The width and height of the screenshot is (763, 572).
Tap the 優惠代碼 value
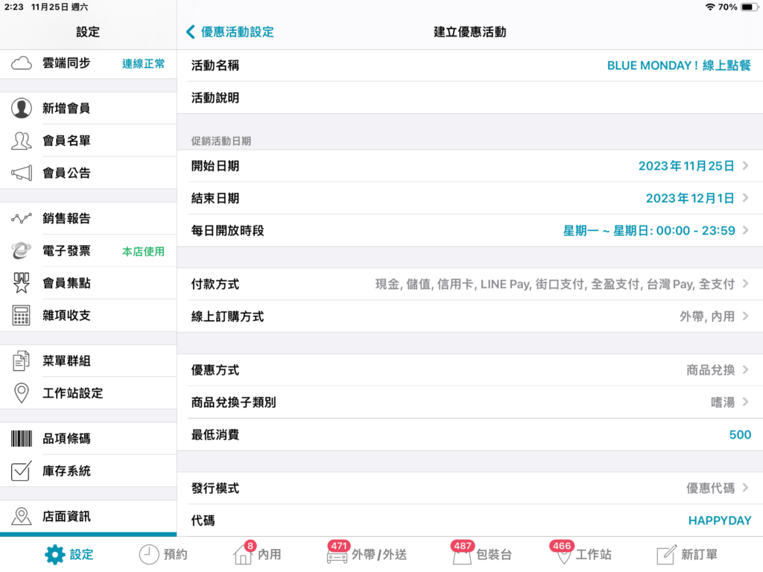coord(710,489)
